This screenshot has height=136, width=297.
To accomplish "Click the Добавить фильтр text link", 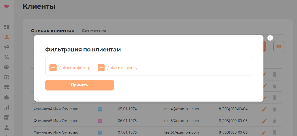I will pos(74,68).
